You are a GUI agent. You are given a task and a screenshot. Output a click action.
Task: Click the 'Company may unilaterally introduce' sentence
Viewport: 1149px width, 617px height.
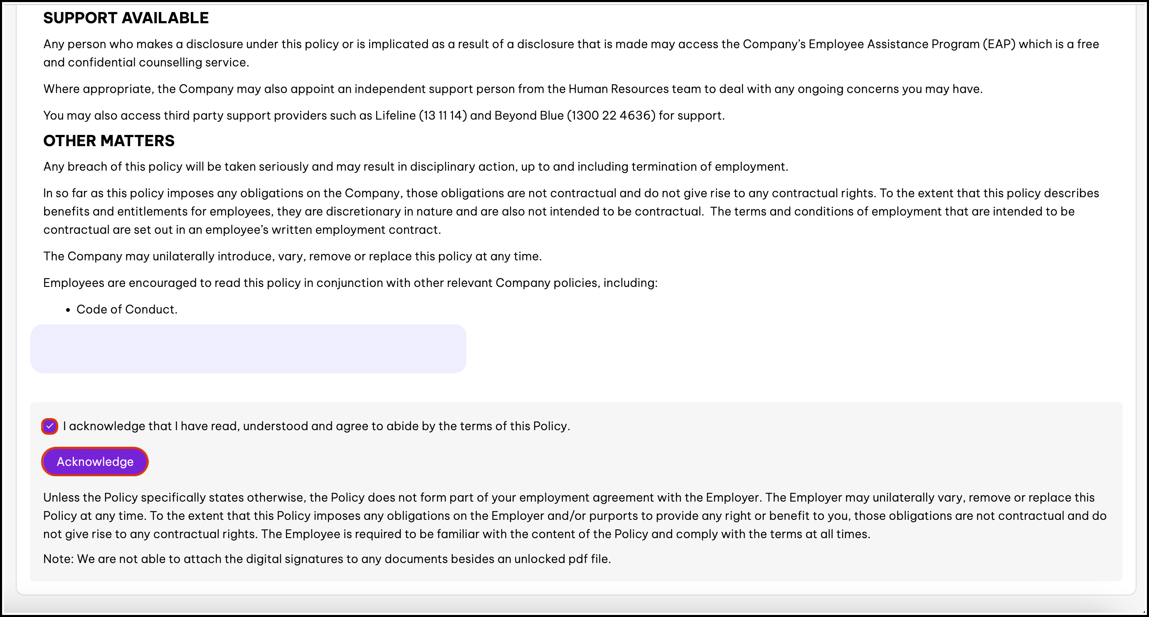(292, 257)
